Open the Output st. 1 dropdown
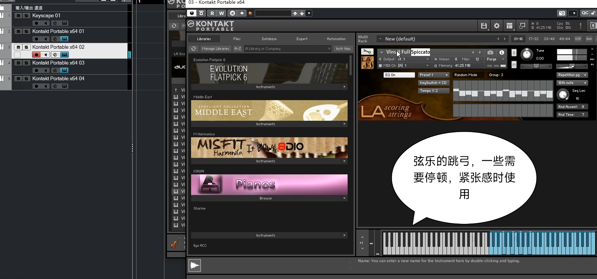The image size is (597, 279). click(404, 59)
